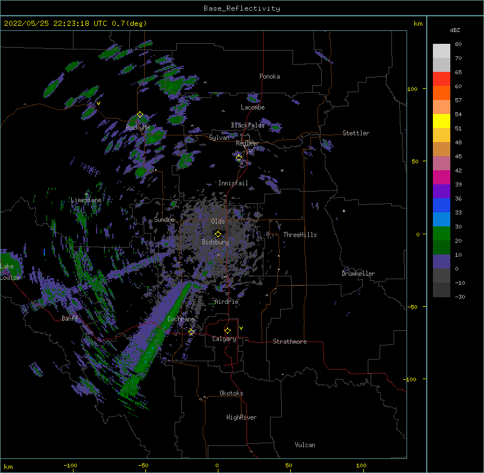Click the RockyMH label

pyautogui.click(x=138, y=128)
